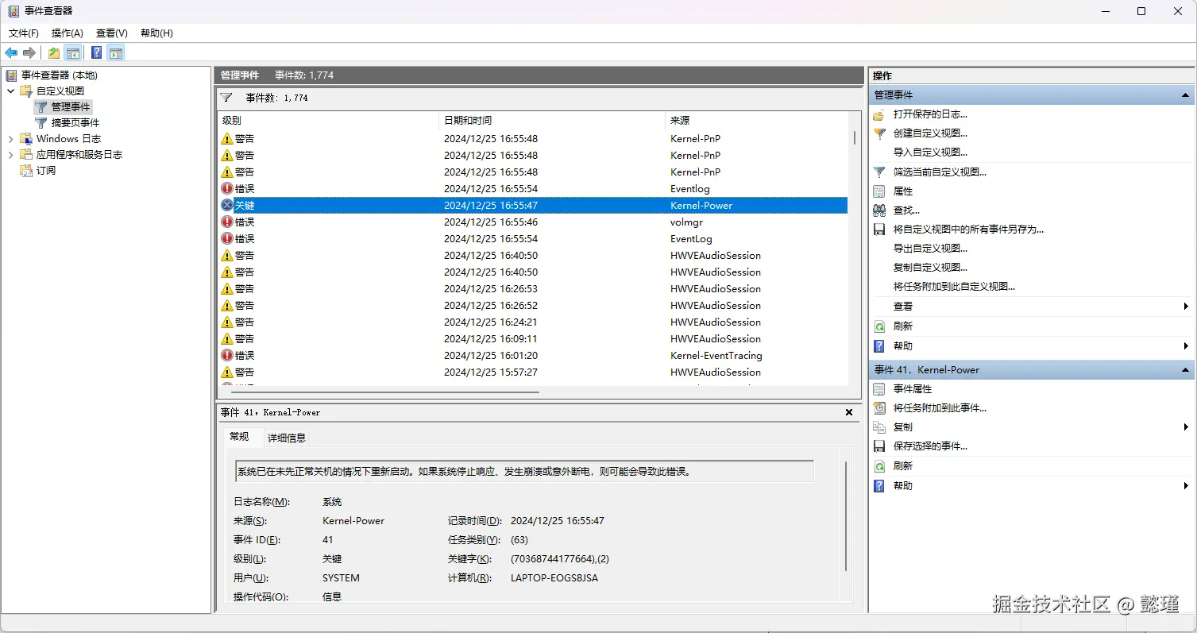Screen dimensions: 1197x633
Task: Click the up-one-level folder toolbar icon
Action: (x=53, y=53)
